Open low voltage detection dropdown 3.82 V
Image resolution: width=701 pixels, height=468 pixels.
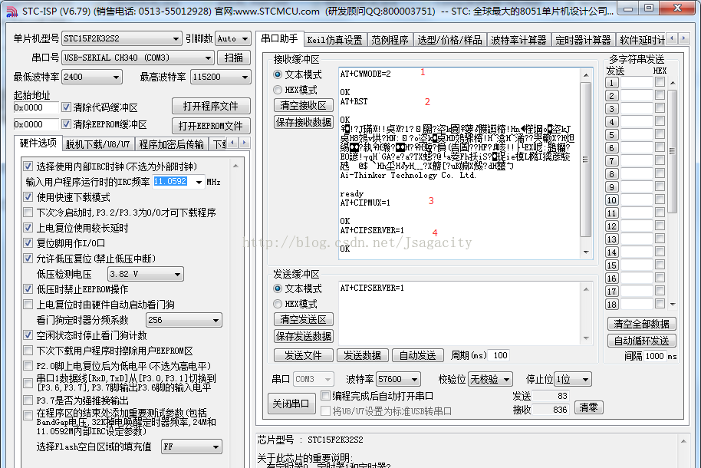[146, 274]
